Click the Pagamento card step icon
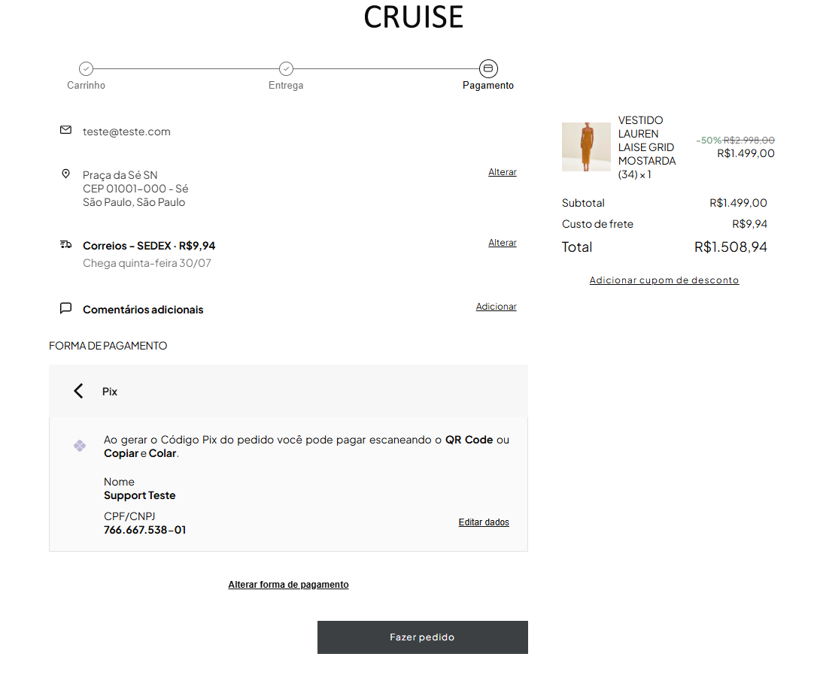 coord(488,68)
